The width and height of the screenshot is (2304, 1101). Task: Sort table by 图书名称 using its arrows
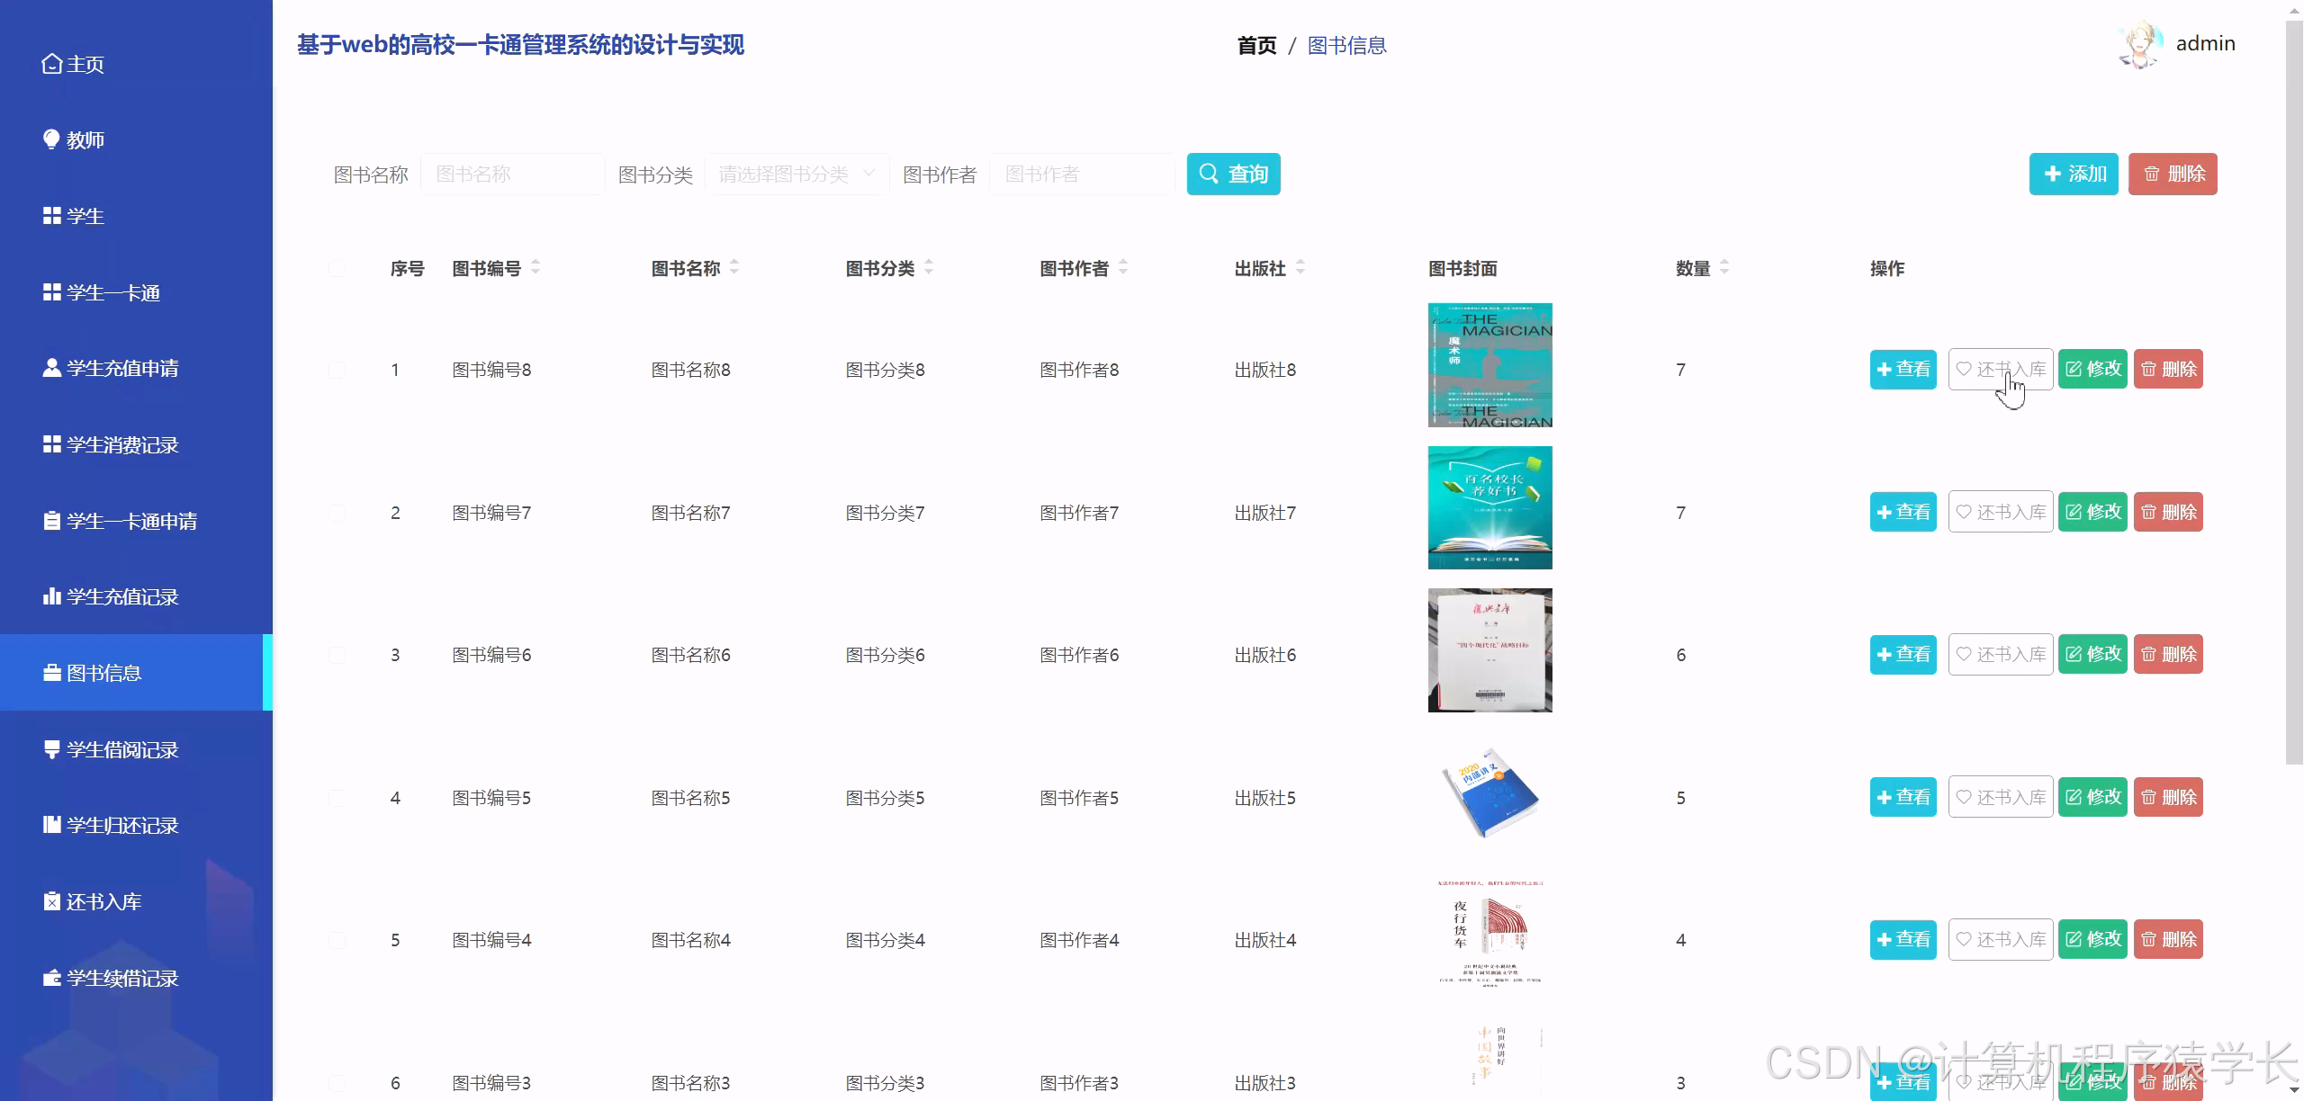tap(734, 267)
